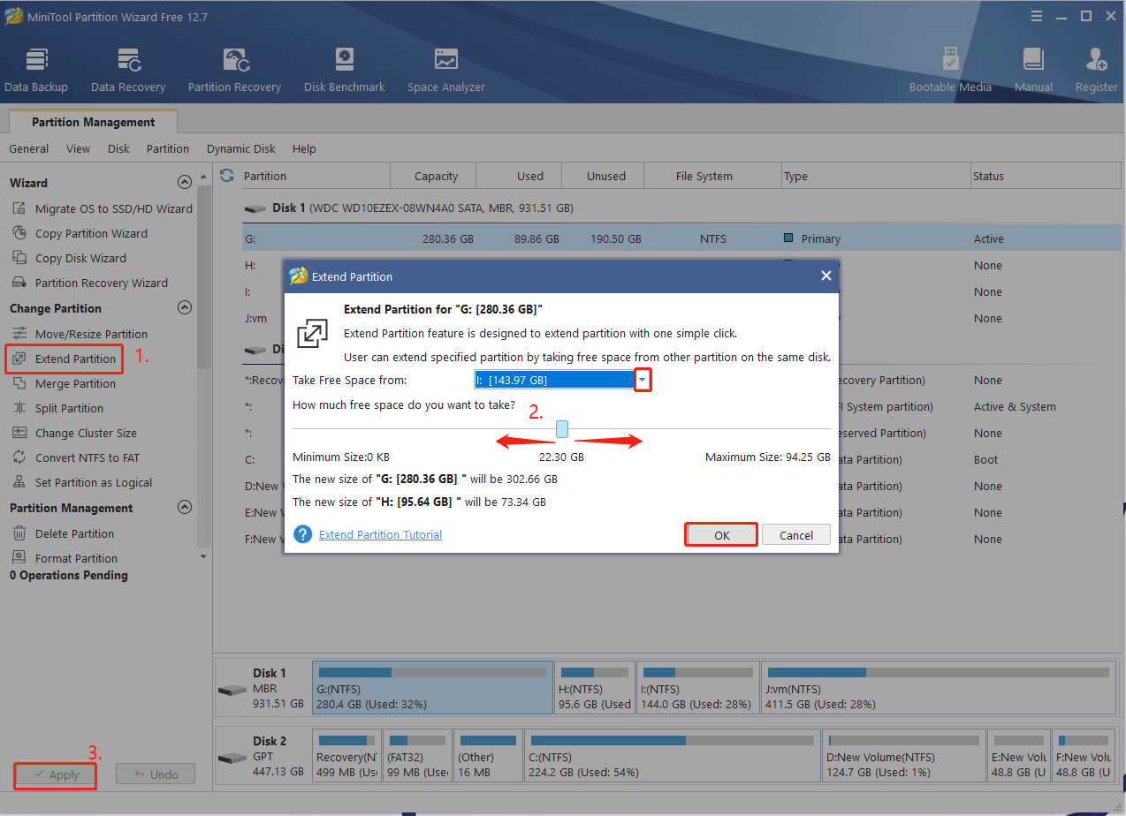Select the (Other) 16 MB block in disk map

(488, 755)
